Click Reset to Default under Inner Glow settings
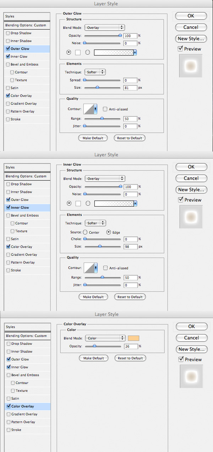Image resolution: width=213 pixels, height=452 pixels. 130,297
